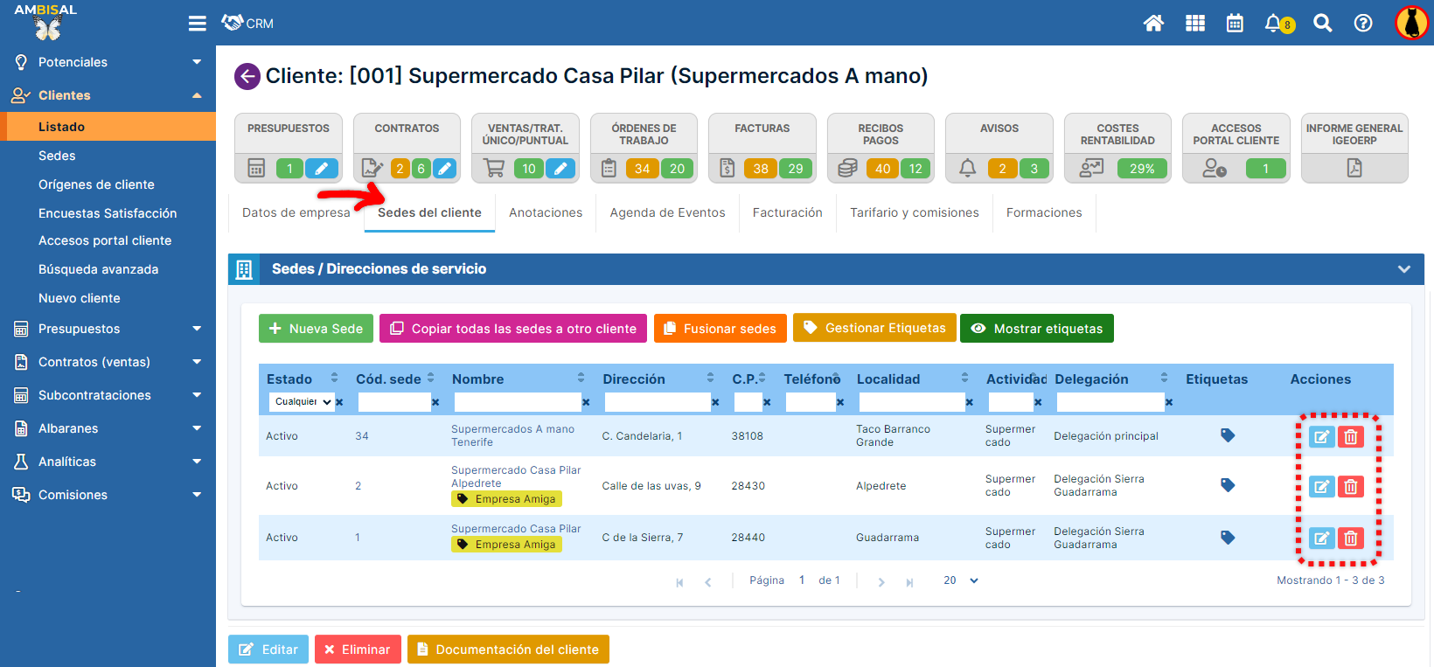Delete the Guadarrama sede using its trash icon
The height and width of the screenshot is (667, 1434).
[1351, 538]
